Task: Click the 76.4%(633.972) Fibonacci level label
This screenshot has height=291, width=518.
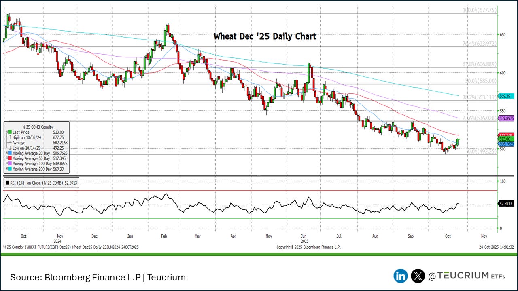Action: click(x=480, y=44)
